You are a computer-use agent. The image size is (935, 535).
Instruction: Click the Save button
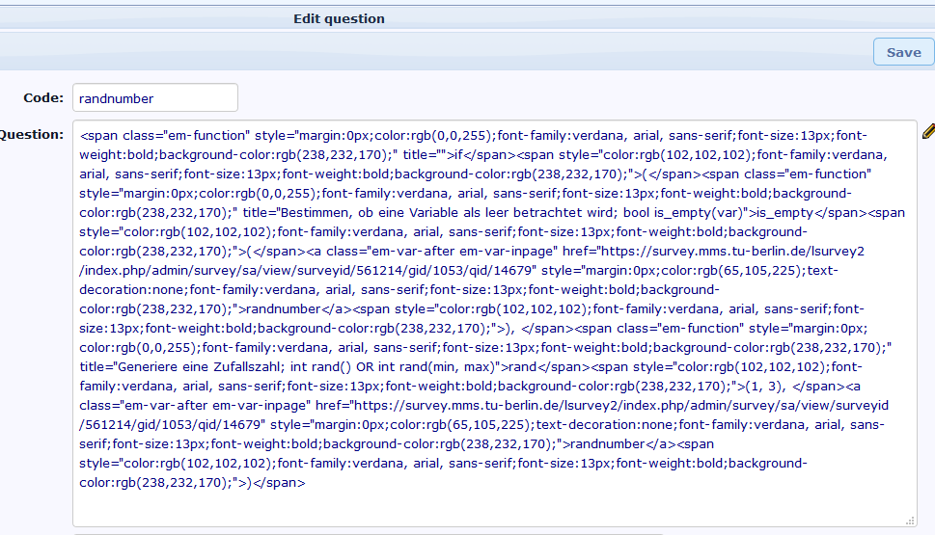(903, 52)
